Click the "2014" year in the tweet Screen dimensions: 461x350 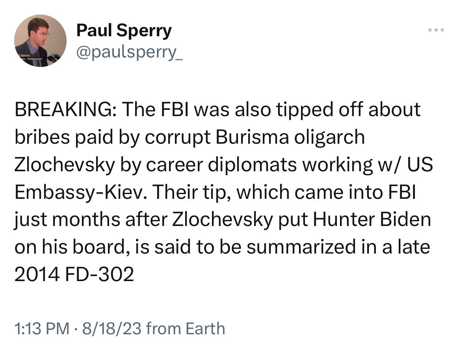point(37,274)
